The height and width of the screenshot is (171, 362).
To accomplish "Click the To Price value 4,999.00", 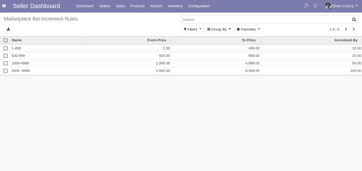I will 252,63.
